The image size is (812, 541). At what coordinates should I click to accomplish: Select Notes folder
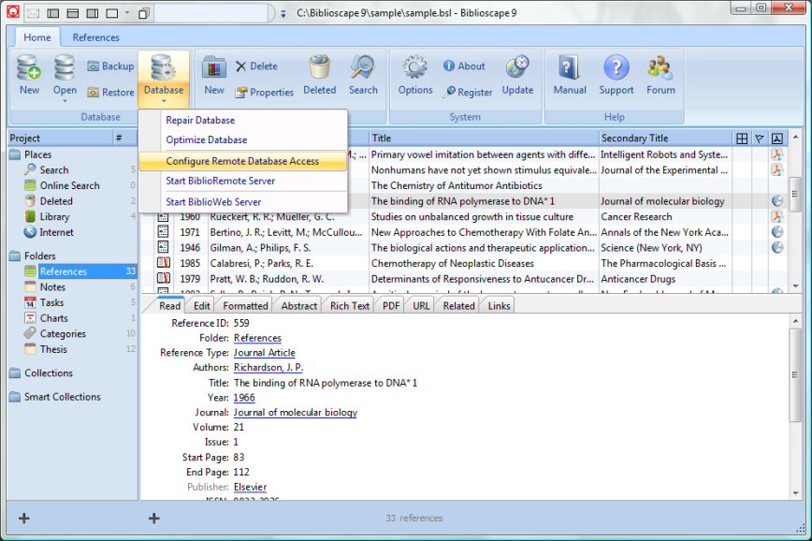coord(52,287)
